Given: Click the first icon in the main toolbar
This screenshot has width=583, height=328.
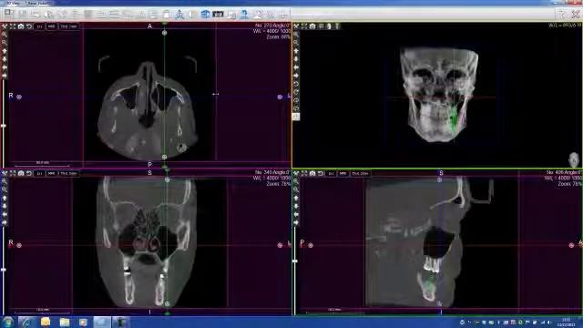Looking at the screenshot, I should tap(9, 14).
